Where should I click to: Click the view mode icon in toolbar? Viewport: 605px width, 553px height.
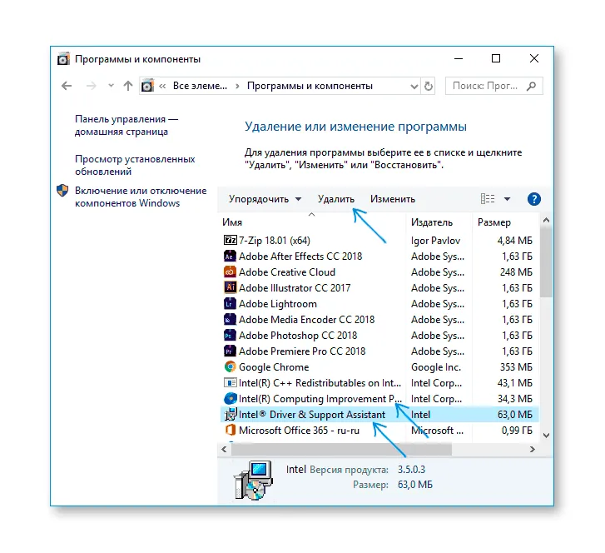coord(488,199)
